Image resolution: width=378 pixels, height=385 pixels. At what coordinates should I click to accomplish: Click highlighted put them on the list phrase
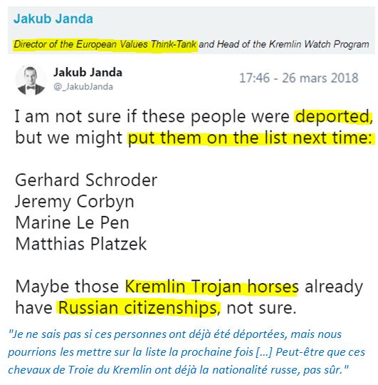[x=250, y=138]
